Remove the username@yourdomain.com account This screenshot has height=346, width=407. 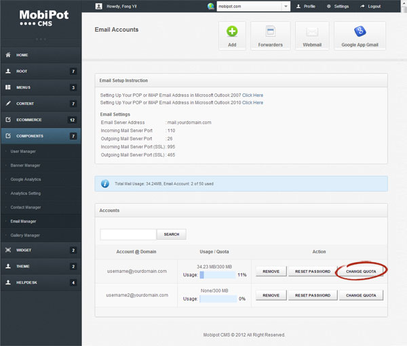(271, 272)
